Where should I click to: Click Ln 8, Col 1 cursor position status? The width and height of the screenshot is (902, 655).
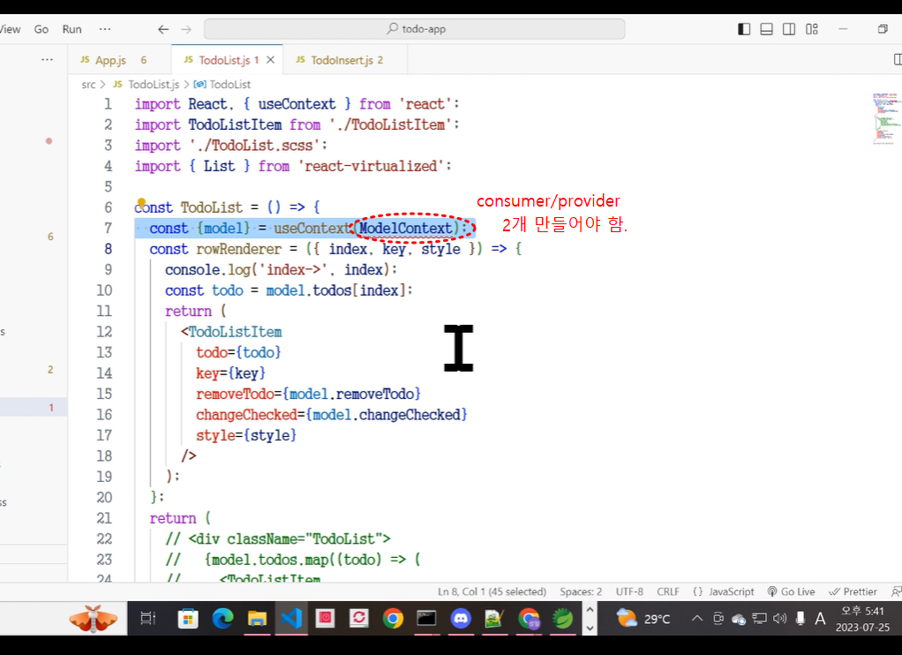492,591
